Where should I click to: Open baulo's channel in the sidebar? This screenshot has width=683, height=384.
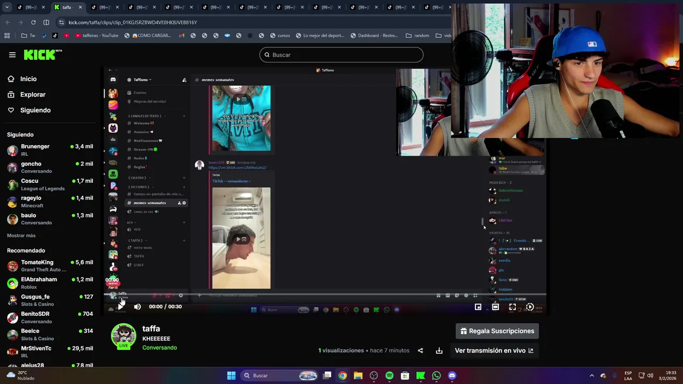click(50, 219)
